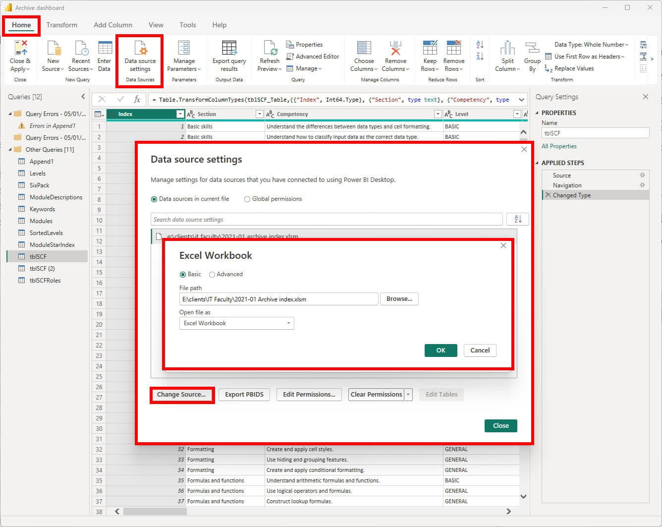
Task: Sort descending using ribbon Sort icon
Action: 480,56
